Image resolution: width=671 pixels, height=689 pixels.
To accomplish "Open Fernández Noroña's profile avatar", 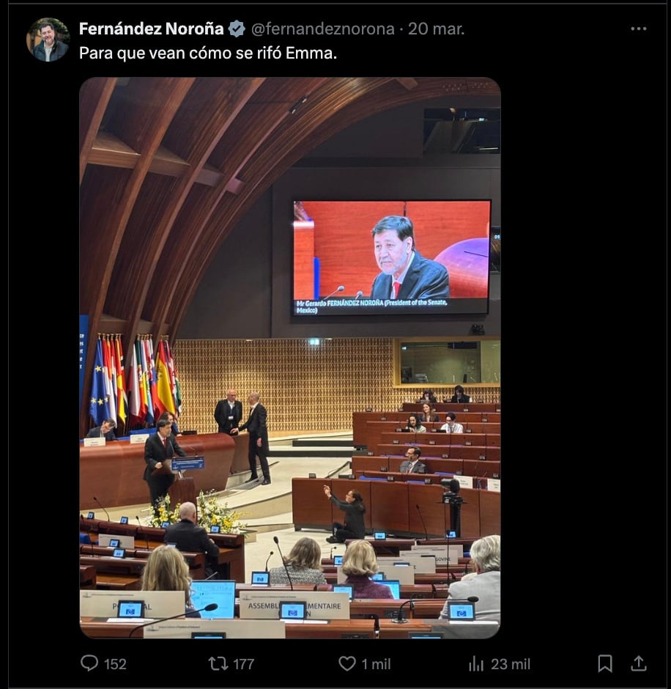I will (48, 40).
